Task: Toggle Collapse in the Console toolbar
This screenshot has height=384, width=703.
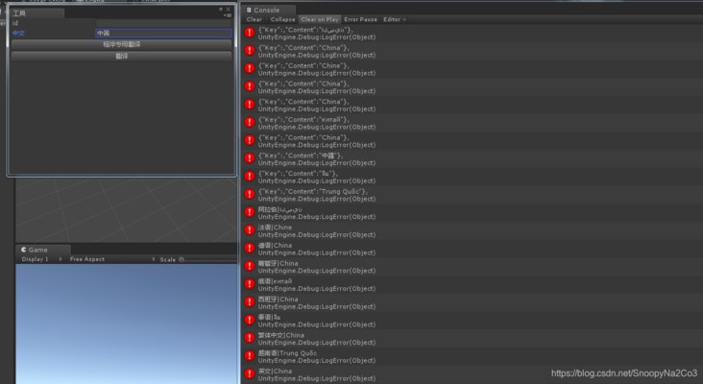Action: pos(282,19)
